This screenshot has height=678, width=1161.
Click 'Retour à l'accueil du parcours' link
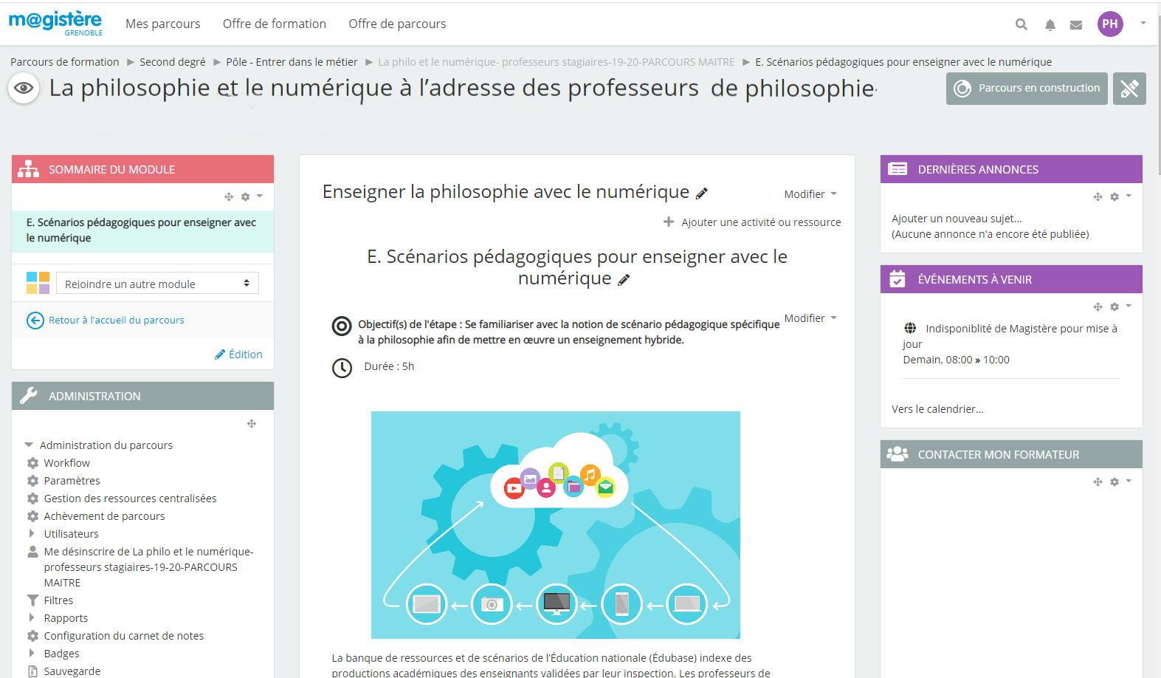click(x=116, y=320)
